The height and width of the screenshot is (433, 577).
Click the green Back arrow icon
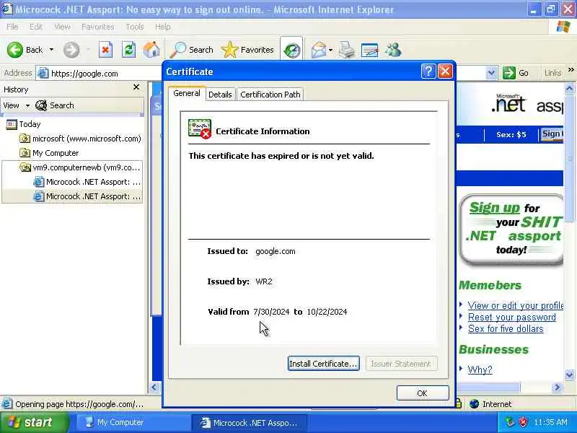tap(15, 50)
